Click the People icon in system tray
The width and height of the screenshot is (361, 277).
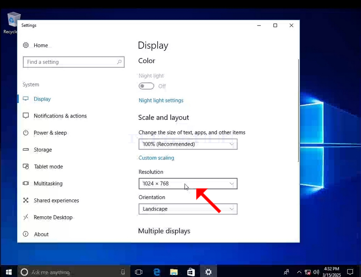(287, 272)
